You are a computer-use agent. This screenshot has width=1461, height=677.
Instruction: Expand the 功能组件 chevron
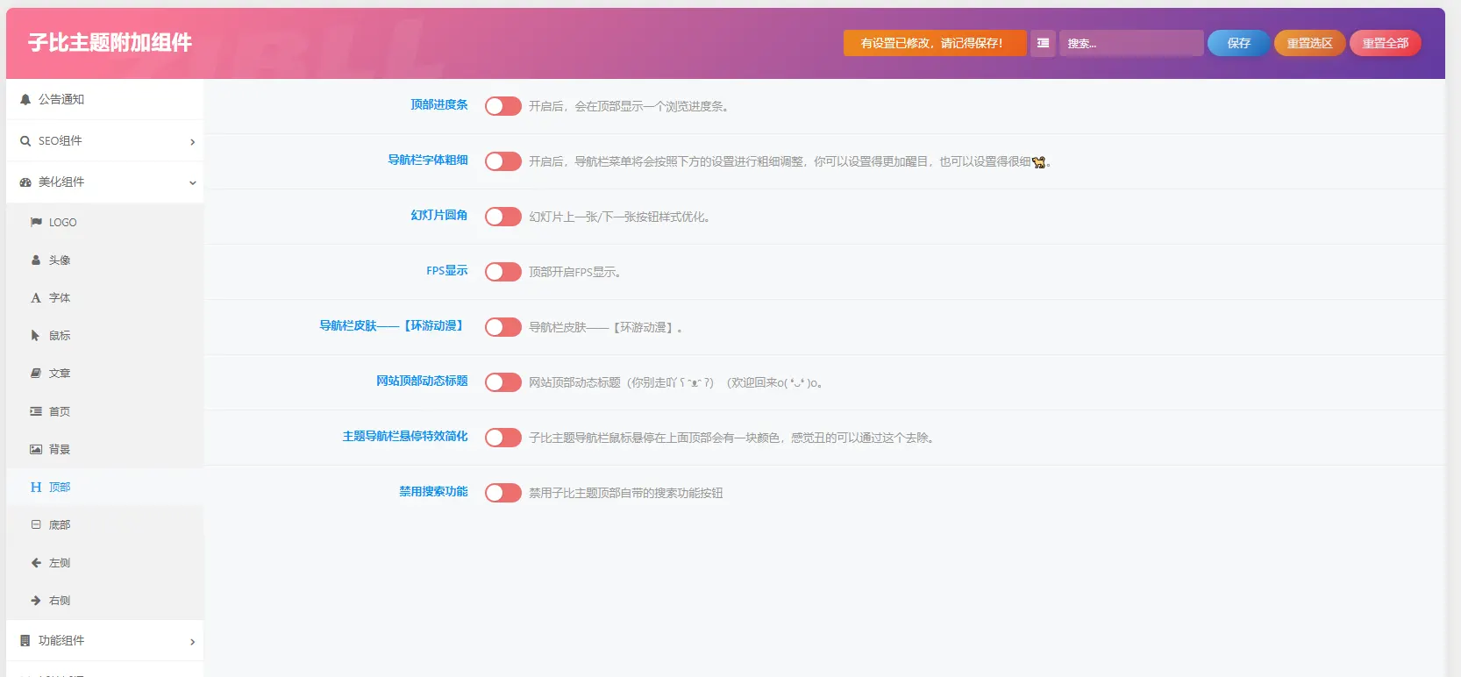point(193,642)
